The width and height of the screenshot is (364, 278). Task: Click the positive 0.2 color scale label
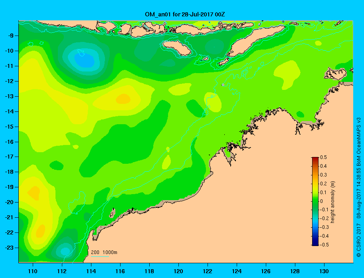click(x=323, y=184)
